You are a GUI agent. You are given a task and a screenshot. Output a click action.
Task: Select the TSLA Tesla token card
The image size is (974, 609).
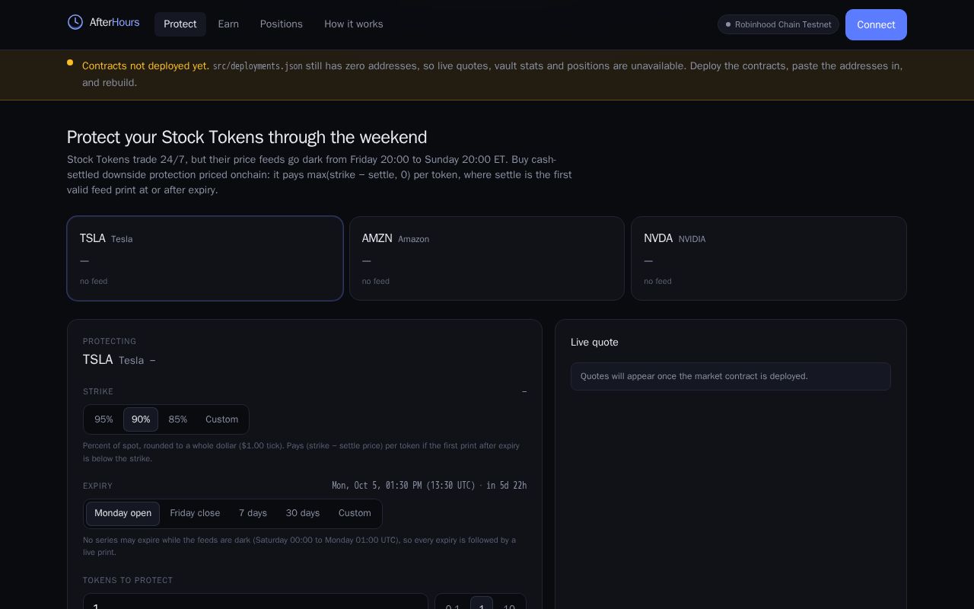coord(205,258)
